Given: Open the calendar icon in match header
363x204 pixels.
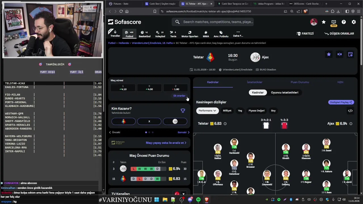Looking at the screenshot, I should 350,54.
